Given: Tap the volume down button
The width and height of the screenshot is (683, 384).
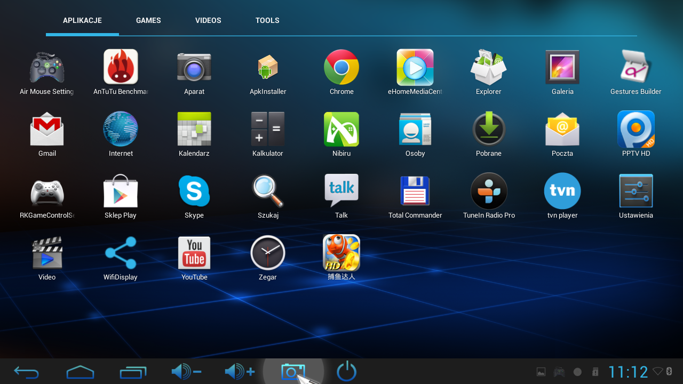Looking at the screenshot, I should (x=186, y=372).
